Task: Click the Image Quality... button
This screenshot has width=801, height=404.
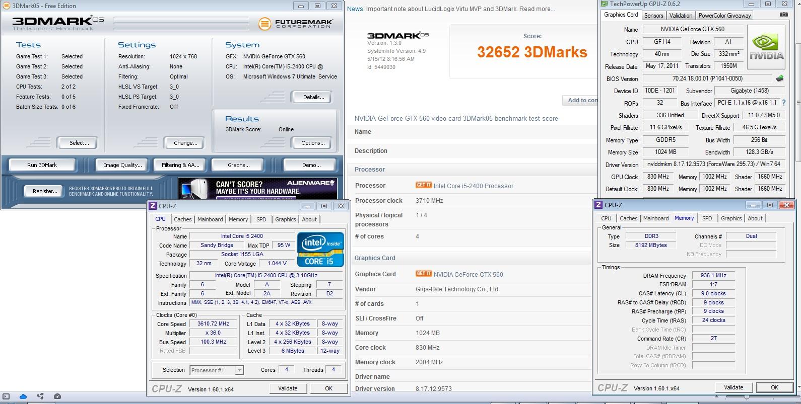Action: (123, 165)
